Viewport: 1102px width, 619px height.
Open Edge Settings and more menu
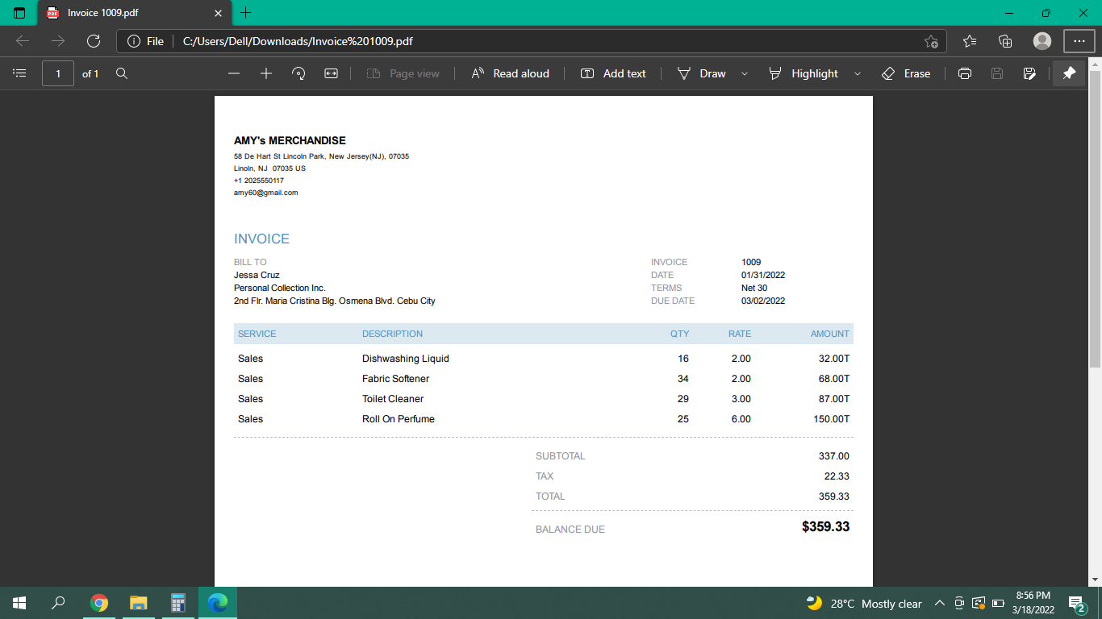tap(1079, 41)
